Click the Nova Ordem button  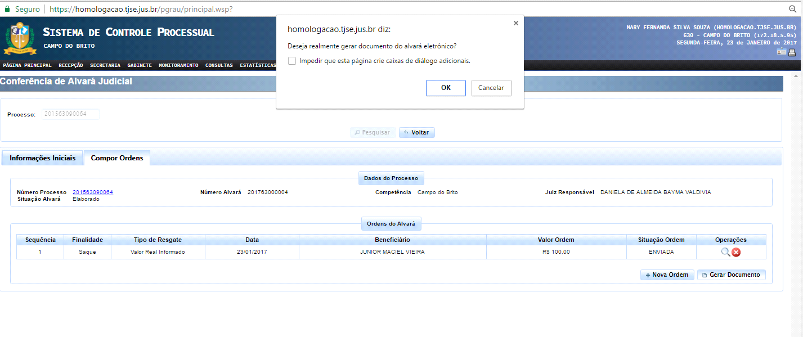[x=667, y=275]
